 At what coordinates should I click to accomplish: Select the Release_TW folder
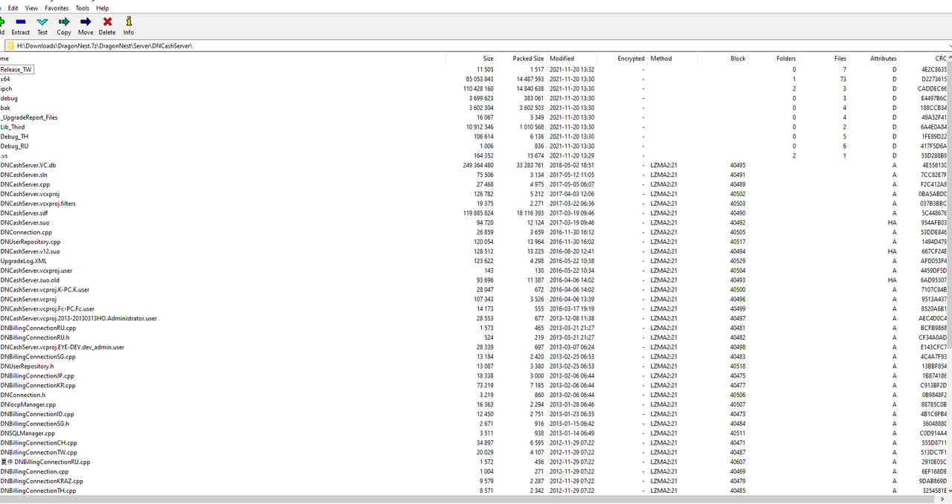click(x=16, y=70)
